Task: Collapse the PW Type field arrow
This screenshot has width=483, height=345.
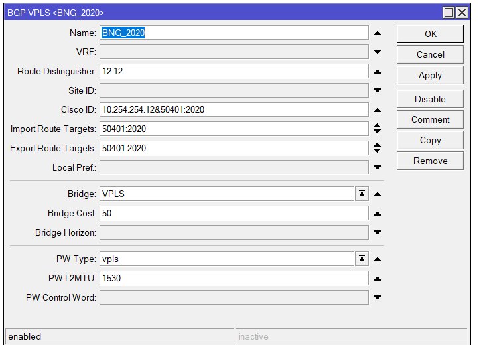Action: pyautogui.click(x=378, y=259)
